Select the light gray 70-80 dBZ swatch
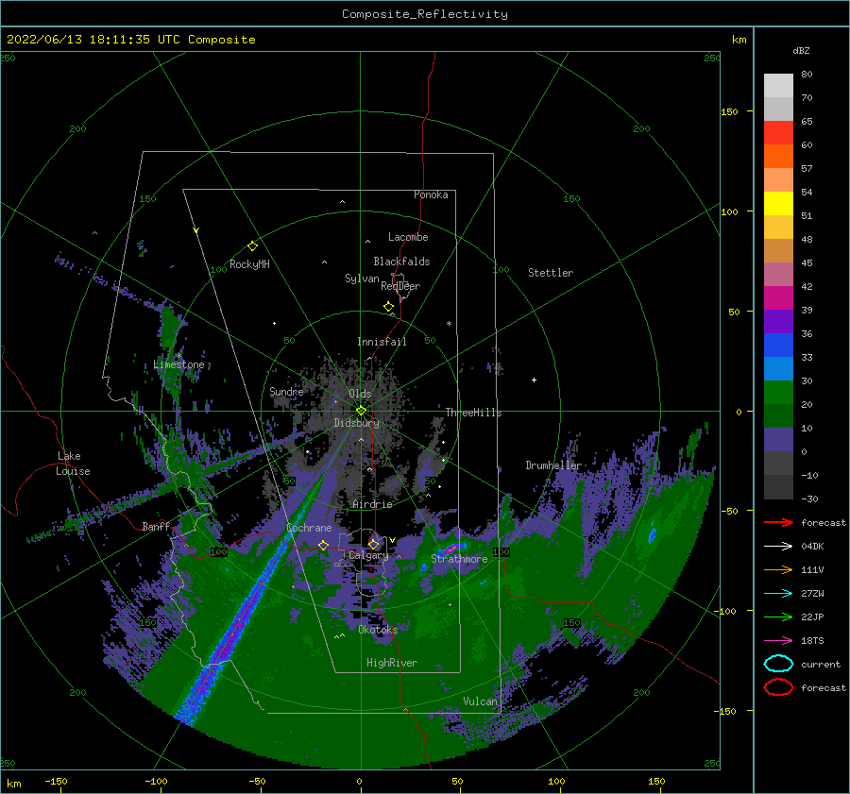Screen dimensions: 850x794 click(x=778, y=86)
